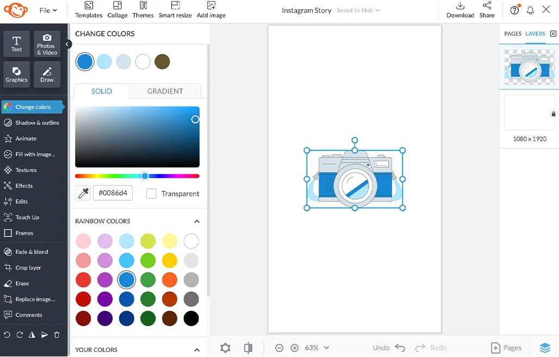Collapse the left panel arrow
The image size is (559, 357).
(67, 44)
